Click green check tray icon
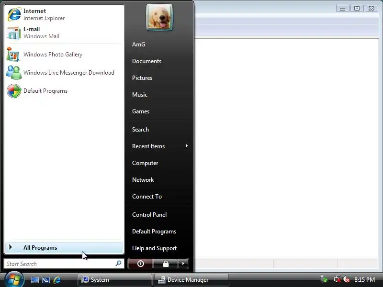 (324, 279)
